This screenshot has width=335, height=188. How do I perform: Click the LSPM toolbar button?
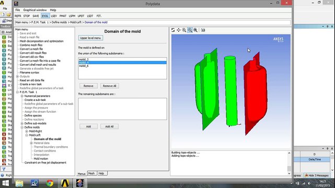point(72,16)
